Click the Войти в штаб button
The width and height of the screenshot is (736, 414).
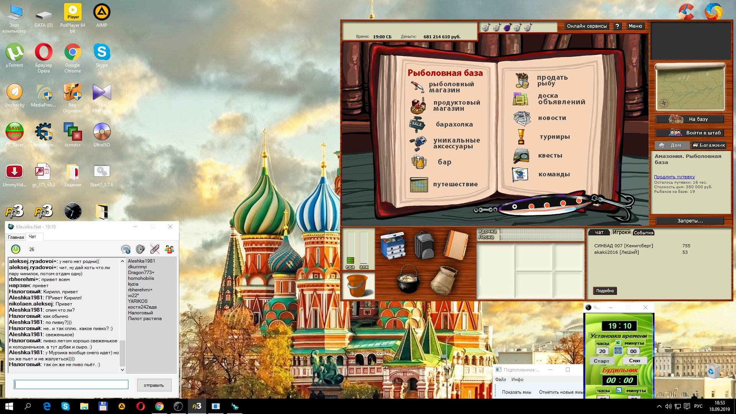pos(690,133)
